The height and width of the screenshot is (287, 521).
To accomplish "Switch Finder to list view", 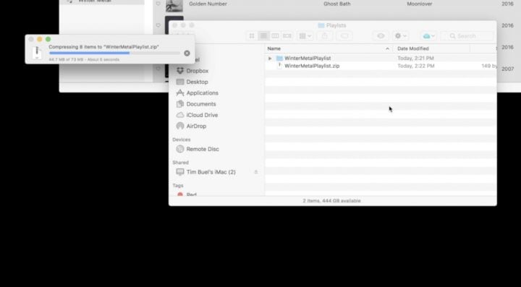I will pos(263,36).
